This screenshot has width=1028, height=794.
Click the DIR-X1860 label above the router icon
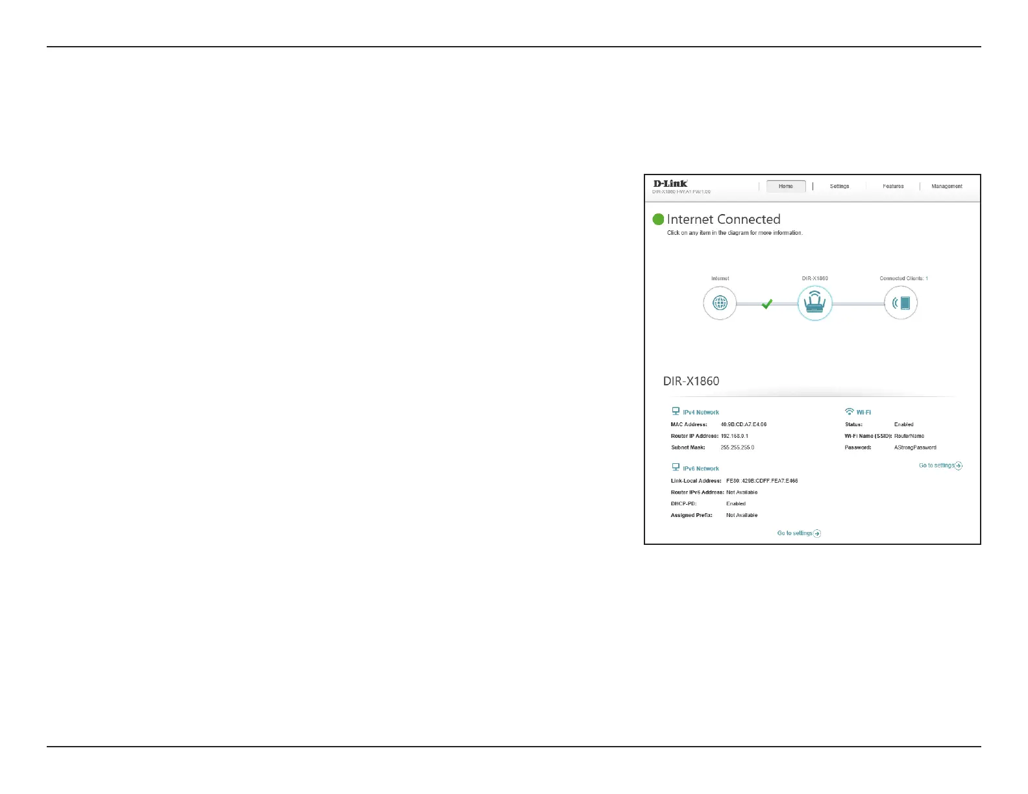click(x=814, y=278)
